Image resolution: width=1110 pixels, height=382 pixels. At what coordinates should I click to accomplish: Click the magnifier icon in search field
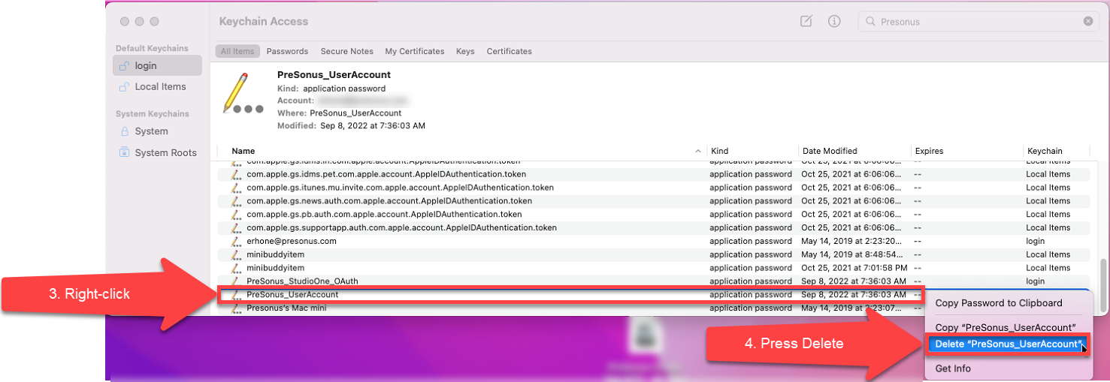point(870,23)
